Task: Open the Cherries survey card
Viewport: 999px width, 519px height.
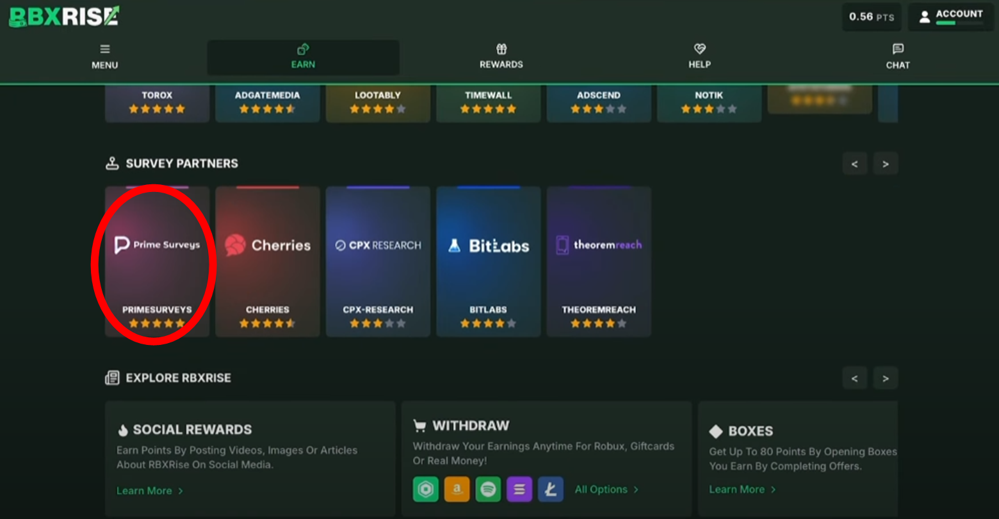Action: (x=268, y=262)
